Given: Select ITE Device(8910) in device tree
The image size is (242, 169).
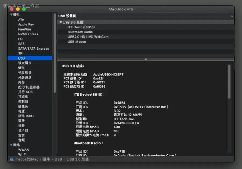Looking at the screenshot, I should 81,27.
